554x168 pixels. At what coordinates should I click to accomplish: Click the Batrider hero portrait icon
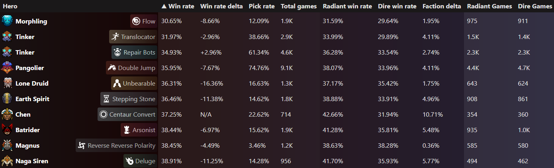tap(7, 130)
